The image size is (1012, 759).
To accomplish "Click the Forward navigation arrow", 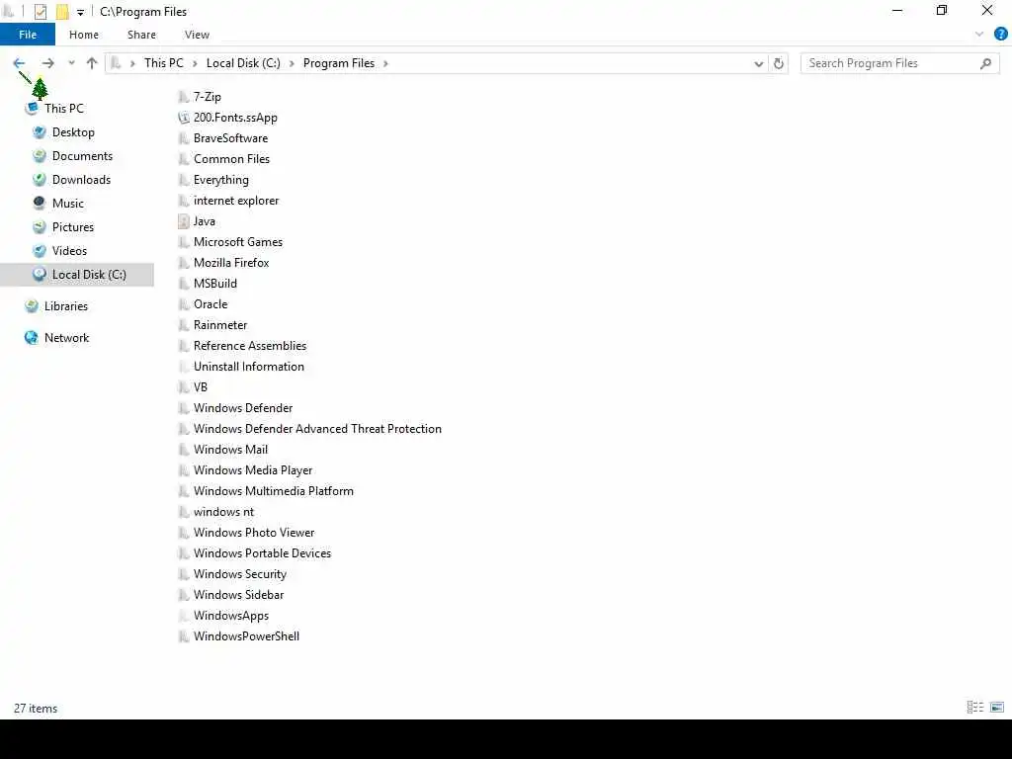I will point(47,63).
